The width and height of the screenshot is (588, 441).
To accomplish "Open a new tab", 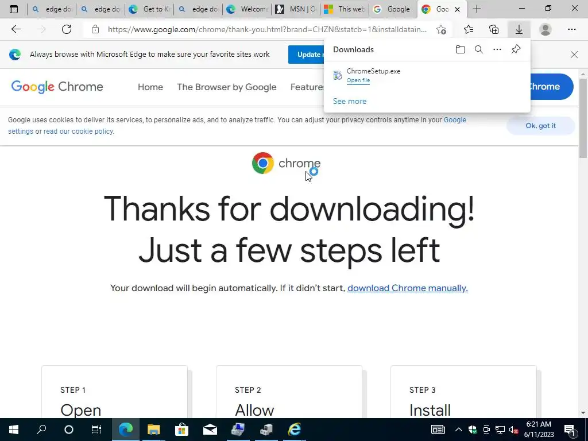I will (x=477, y=9).
